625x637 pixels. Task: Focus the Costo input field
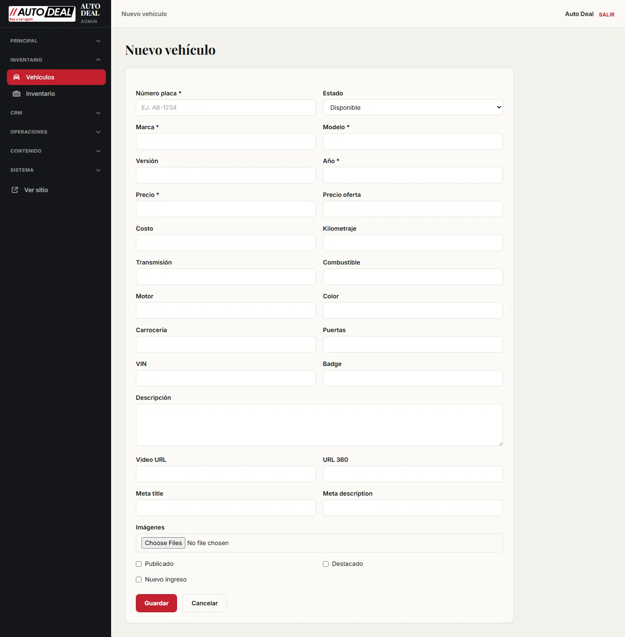[226, 243]
